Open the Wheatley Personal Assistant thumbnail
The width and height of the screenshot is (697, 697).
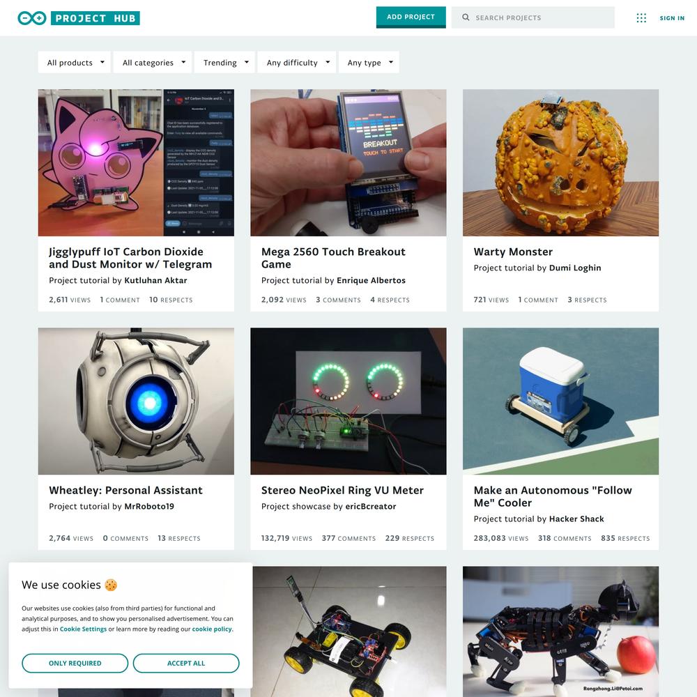tap(136, 401)
